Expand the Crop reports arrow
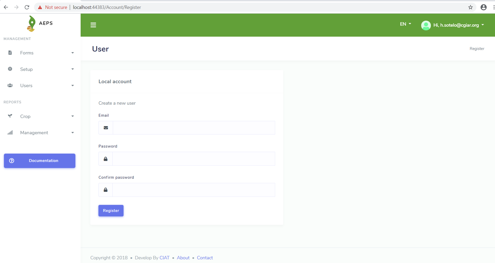495x263 pixels. point(73,116)
